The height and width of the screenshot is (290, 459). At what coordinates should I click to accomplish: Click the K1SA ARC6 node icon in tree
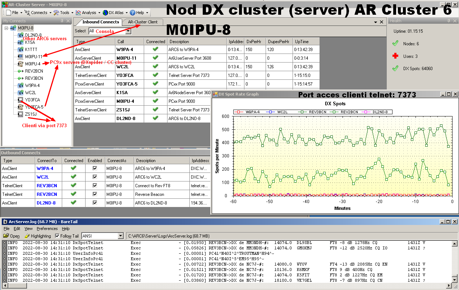pos(20,42)
